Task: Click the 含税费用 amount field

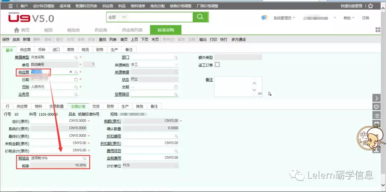Action: 150,158
